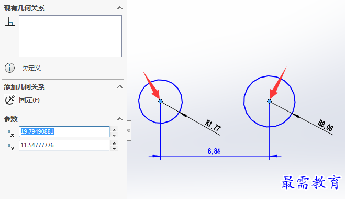Collapse the 添加几何关系 section
Image resolution: width=345 pixels, height=199 pixels.
120,86
